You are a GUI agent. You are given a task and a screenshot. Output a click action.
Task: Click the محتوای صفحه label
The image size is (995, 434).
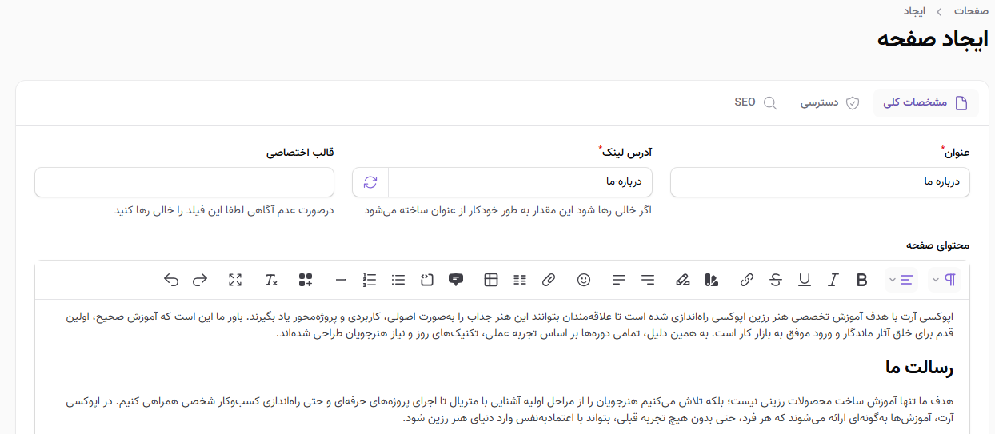[937, 245]
